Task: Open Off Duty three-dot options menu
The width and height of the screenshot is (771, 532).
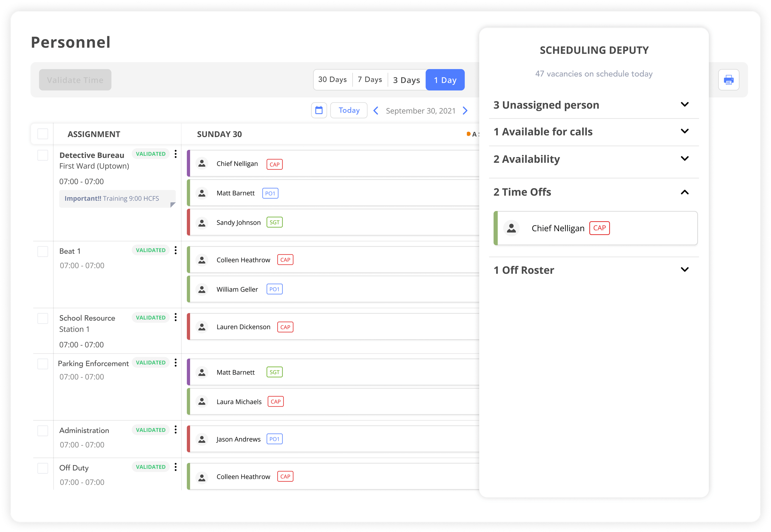Action: pos(176,467)
